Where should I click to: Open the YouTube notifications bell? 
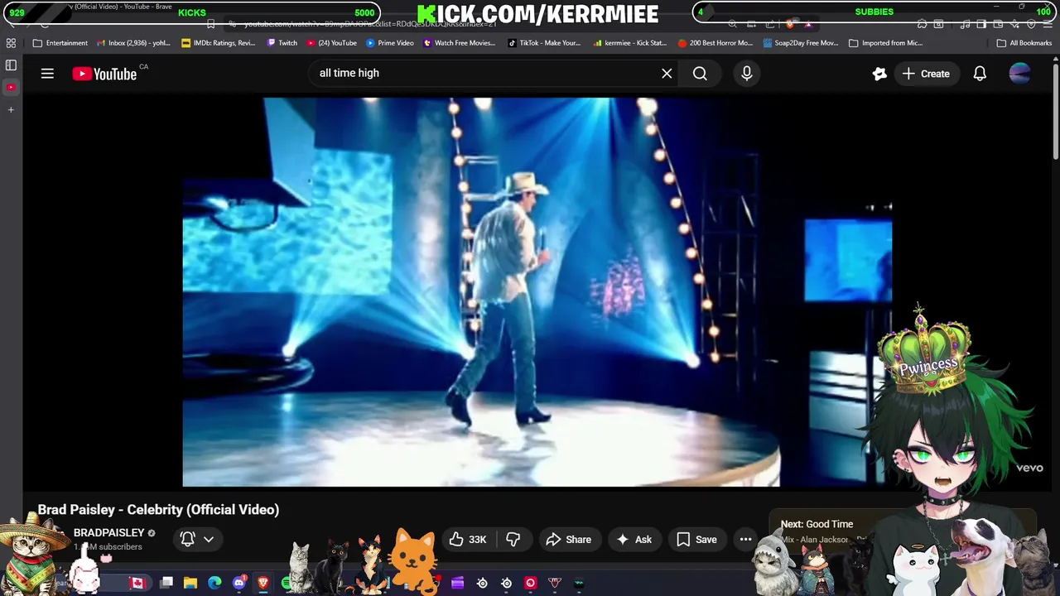(x=980, y=74)
